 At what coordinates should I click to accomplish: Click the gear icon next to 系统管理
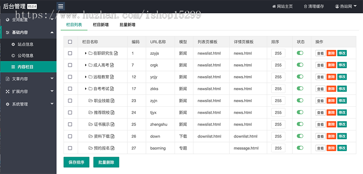(x=8, y=104)
